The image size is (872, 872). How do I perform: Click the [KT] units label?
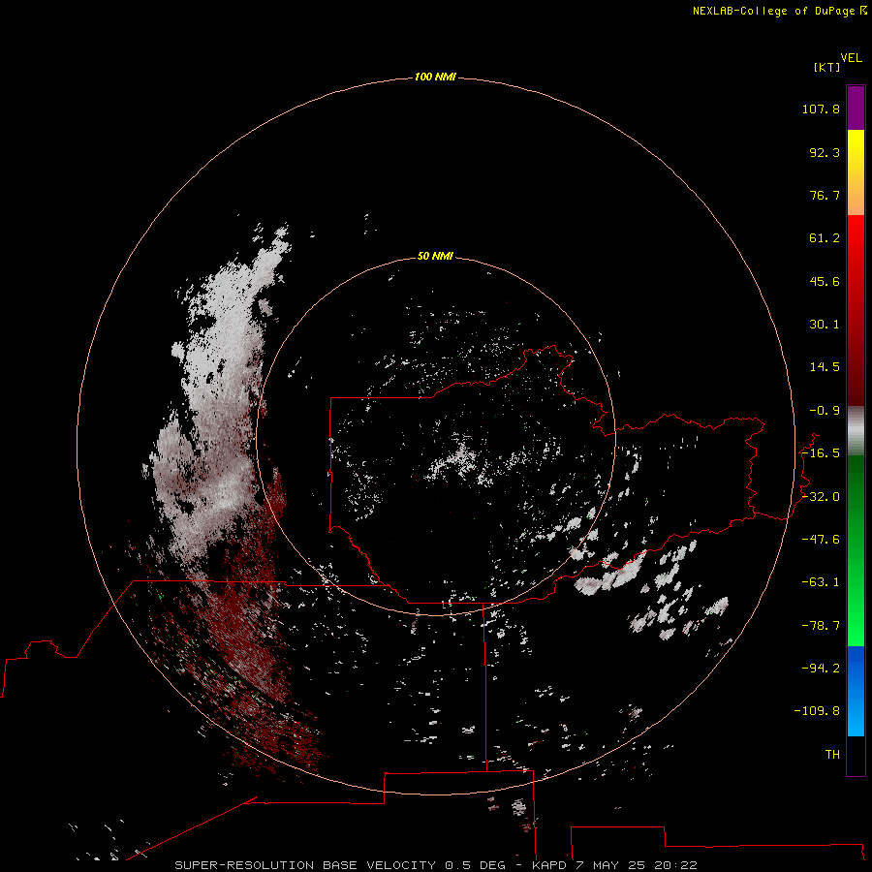click(x=827, y=67)
